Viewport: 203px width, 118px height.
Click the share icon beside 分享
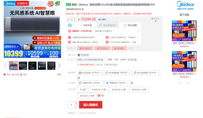[x=13, y=74]
